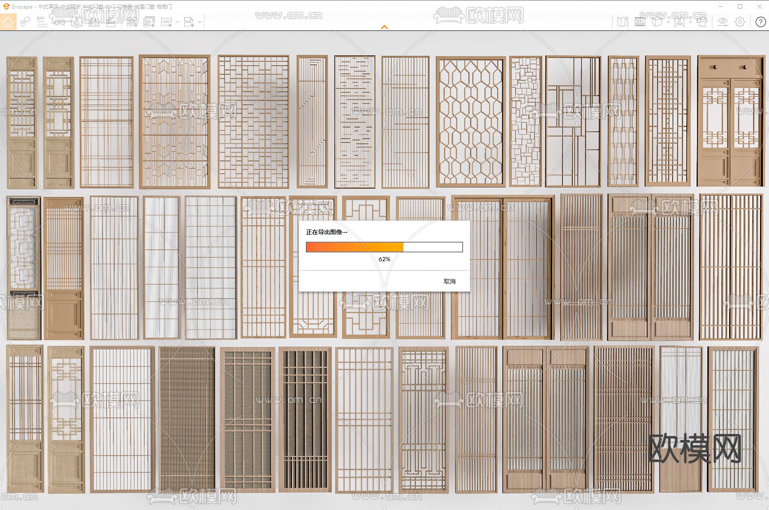Open visual settings eye icon
Viewport: 769px width, 510px height.
(723, 22)
